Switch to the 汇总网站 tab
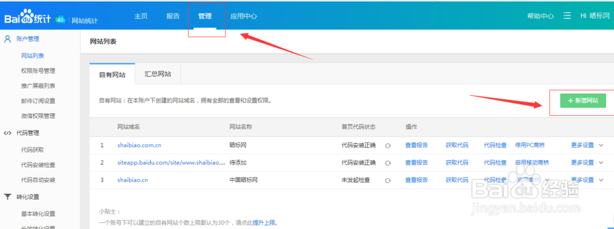 coord(157,73)
